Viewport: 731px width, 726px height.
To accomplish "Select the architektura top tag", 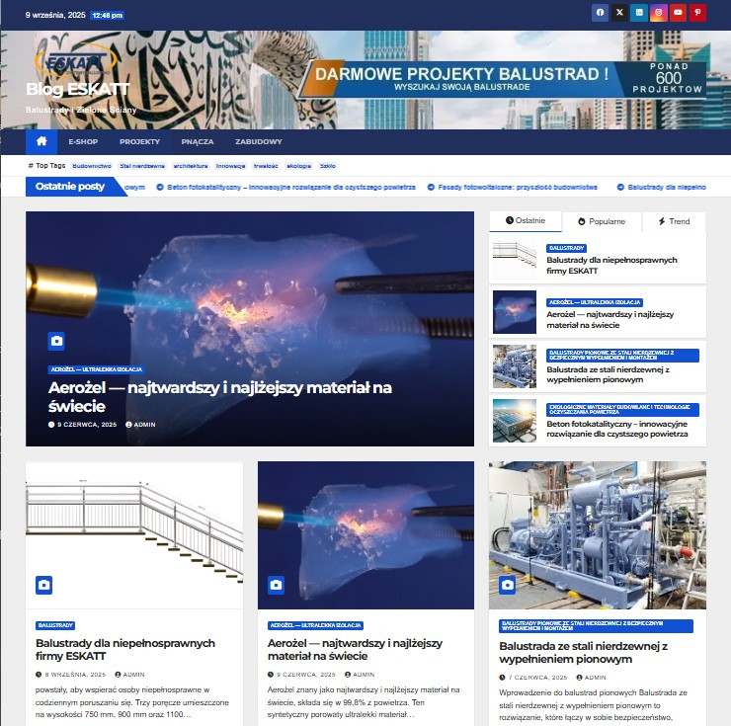I will tap(191, 166).
